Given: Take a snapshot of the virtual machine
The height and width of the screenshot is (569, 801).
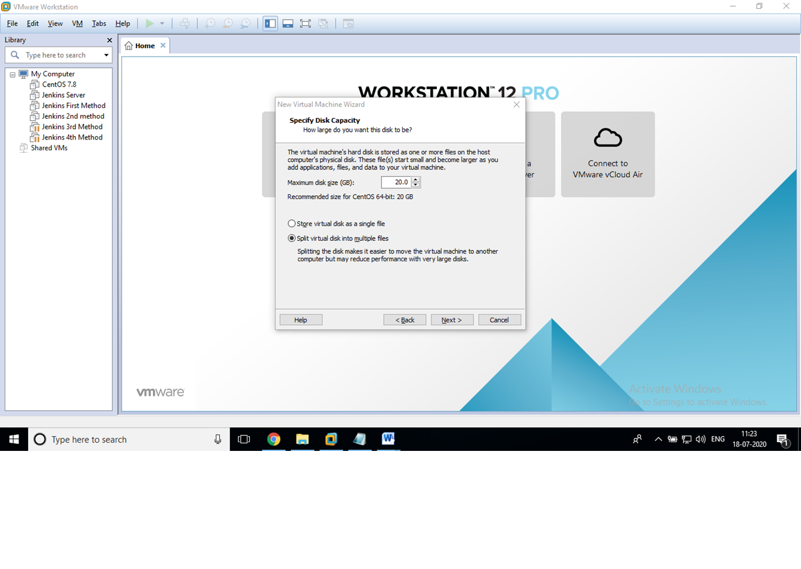Looking at the screenshot, I should [x=210, y=23].
